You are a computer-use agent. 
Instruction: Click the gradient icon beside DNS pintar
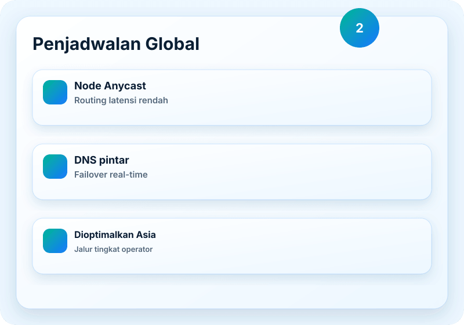55,167
